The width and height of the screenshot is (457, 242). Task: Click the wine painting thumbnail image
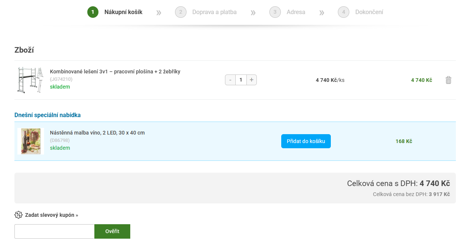[x=31, y=141]
